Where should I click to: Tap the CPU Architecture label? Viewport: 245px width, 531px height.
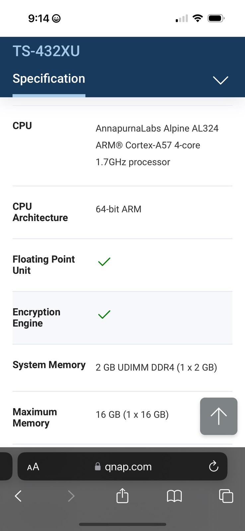(x=40, y=212)
